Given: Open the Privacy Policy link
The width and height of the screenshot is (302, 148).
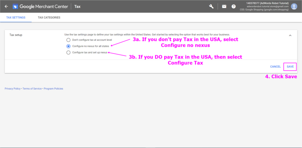Looking at the screenshot, I should pos(12,88).
